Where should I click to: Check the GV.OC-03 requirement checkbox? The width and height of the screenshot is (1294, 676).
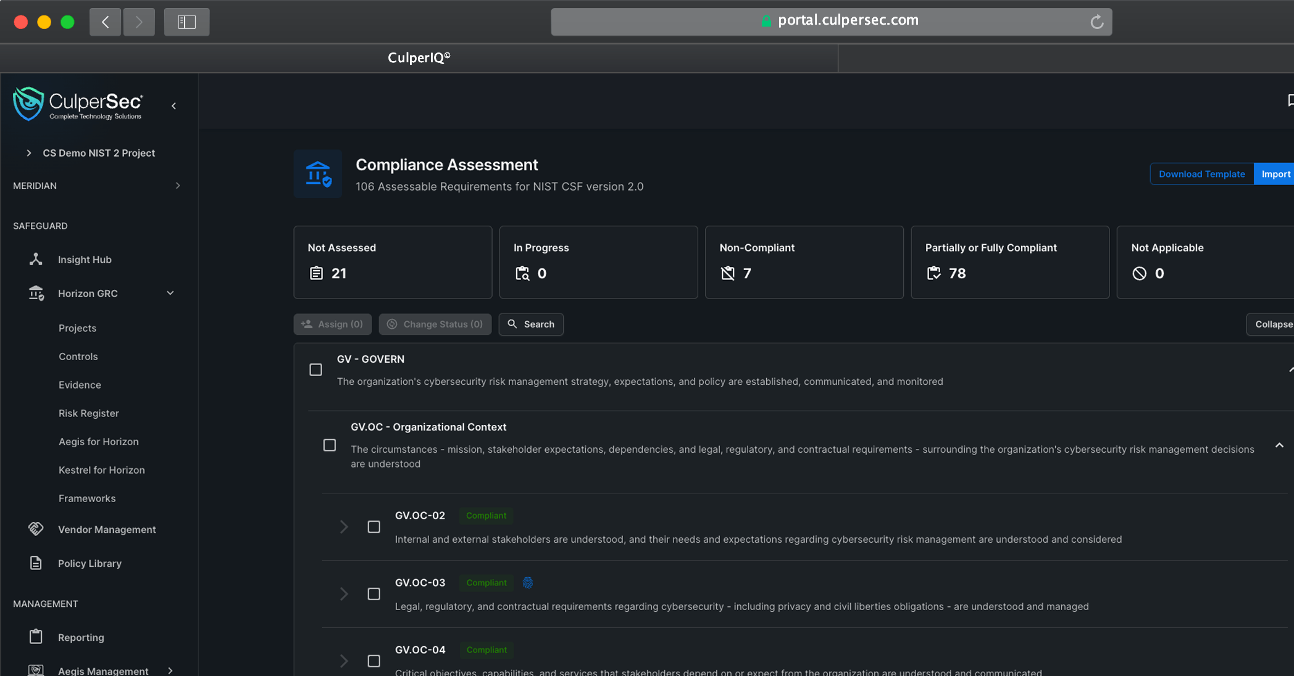click(x=374, y=594)
